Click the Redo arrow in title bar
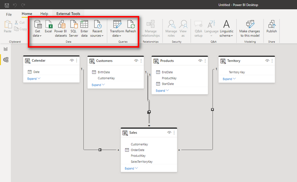Viewport: 297px width, 182px height. [23, 5]
